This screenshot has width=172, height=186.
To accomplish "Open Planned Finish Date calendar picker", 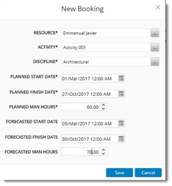I will click(121, 94).
